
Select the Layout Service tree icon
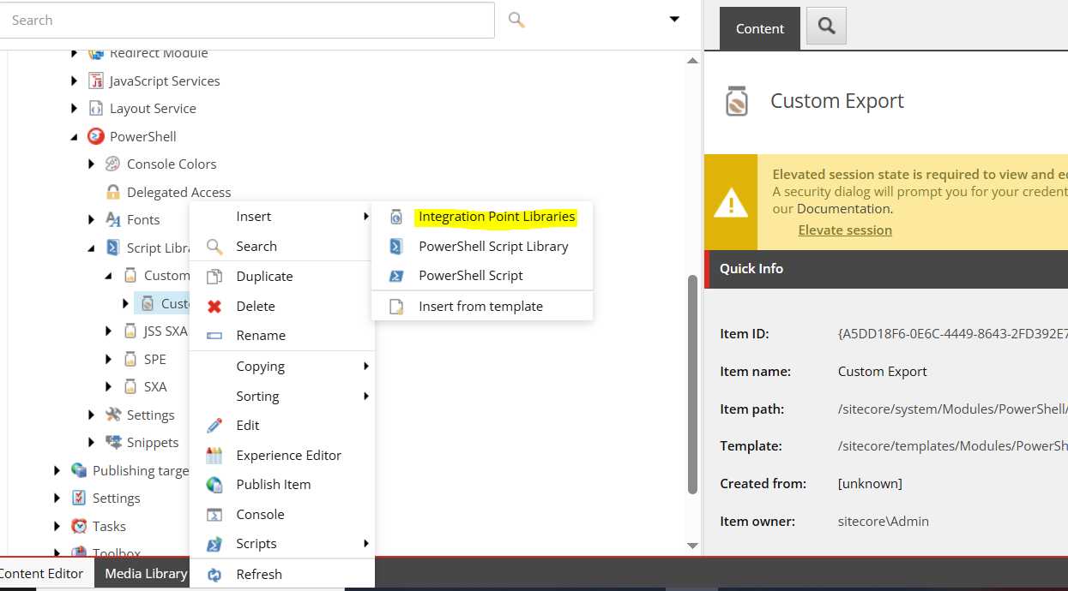click(x=96, y=108)
